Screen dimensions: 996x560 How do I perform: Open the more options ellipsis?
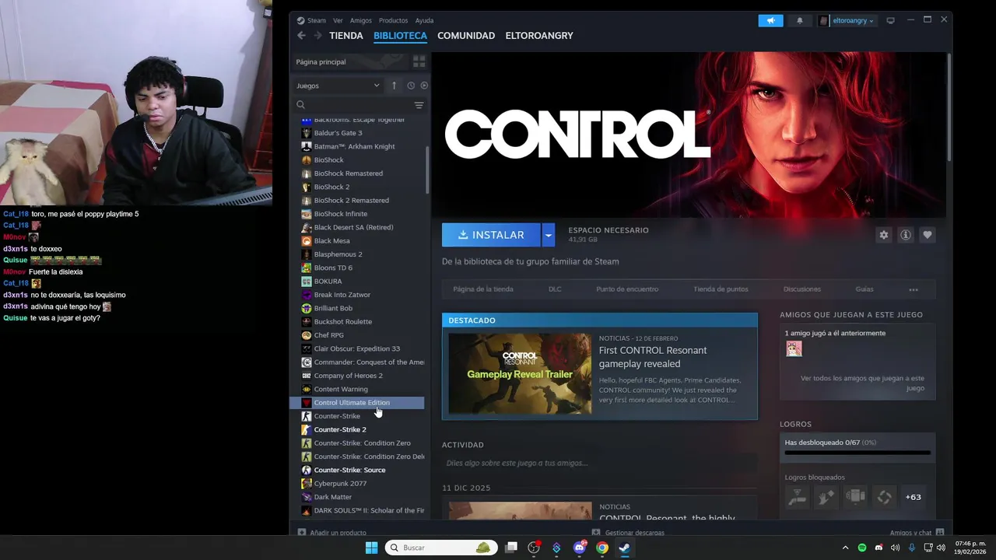[x=914, y=289]
